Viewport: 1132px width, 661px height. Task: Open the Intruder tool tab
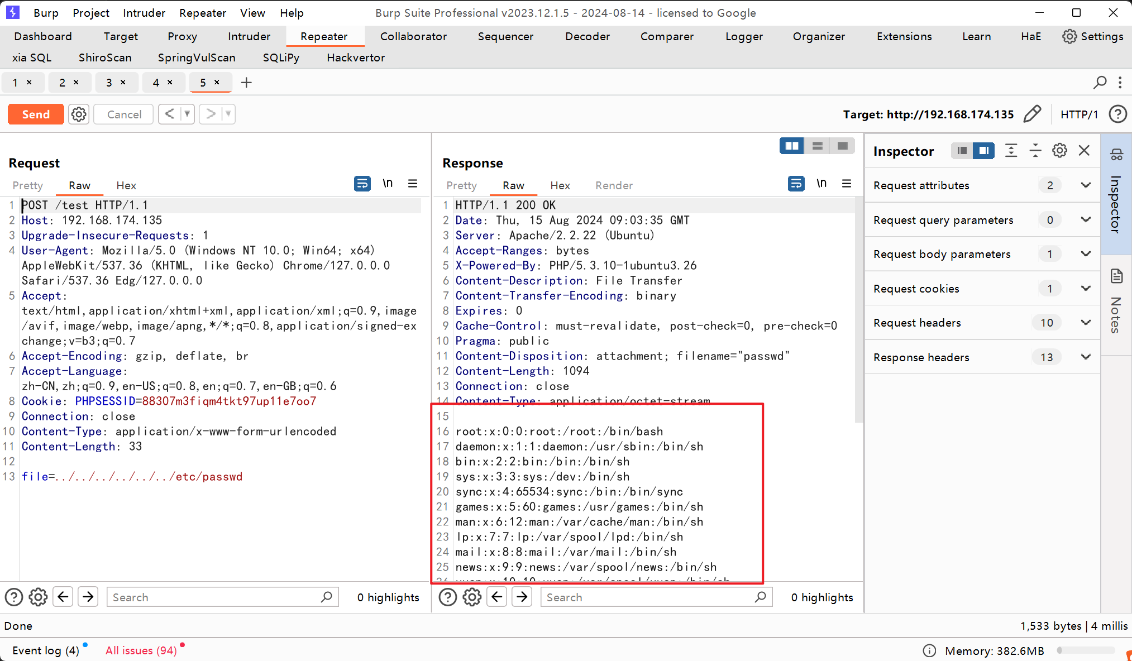(x=249, y=36)
